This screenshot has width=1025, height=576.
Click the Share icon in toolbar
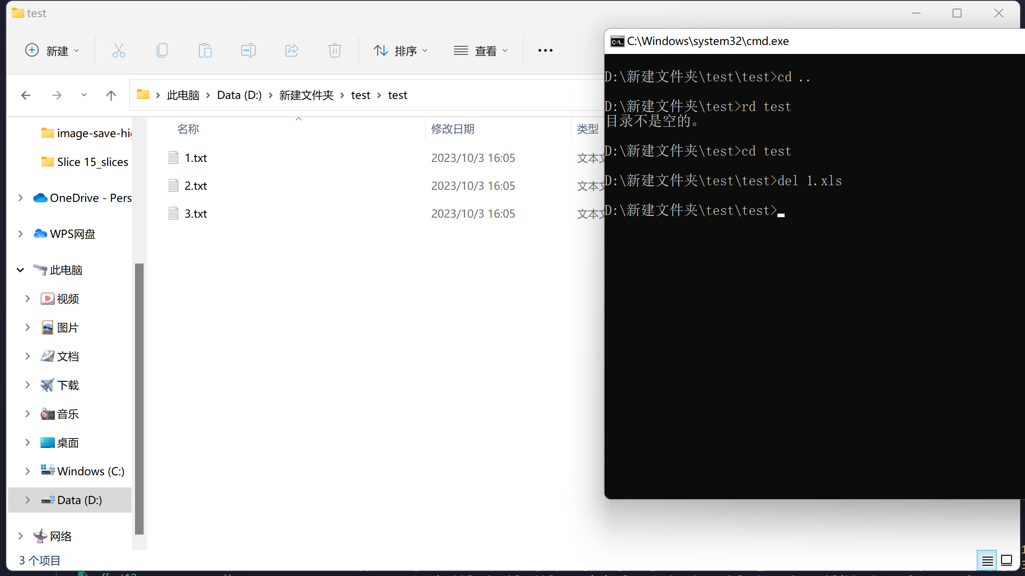coord(292,50)
